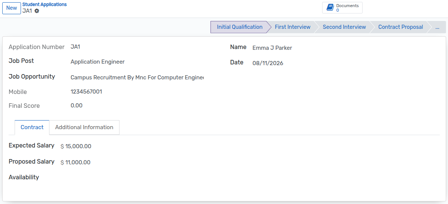448x204 pixels.
Task: Click the Final Score value 0.00
Action: tap(76, 106)
